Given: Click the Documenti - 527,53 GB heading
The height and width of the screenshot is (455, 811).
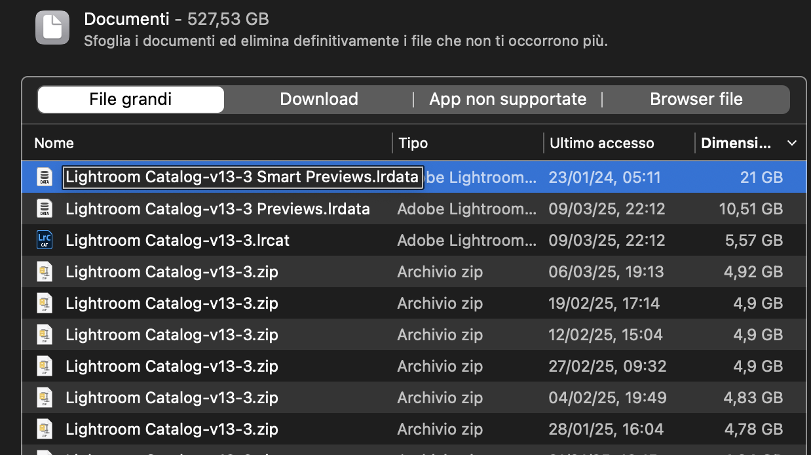Looking at the screenshot, I should pos(176,19).
